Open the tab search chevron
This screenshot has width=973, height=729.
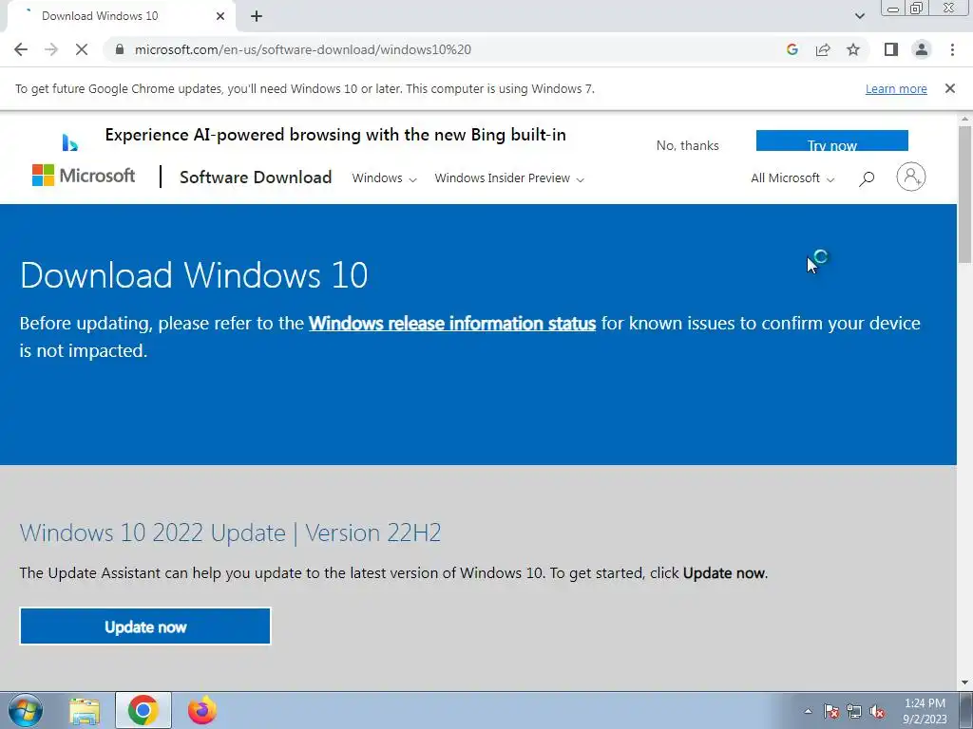(x=859, y=16)
